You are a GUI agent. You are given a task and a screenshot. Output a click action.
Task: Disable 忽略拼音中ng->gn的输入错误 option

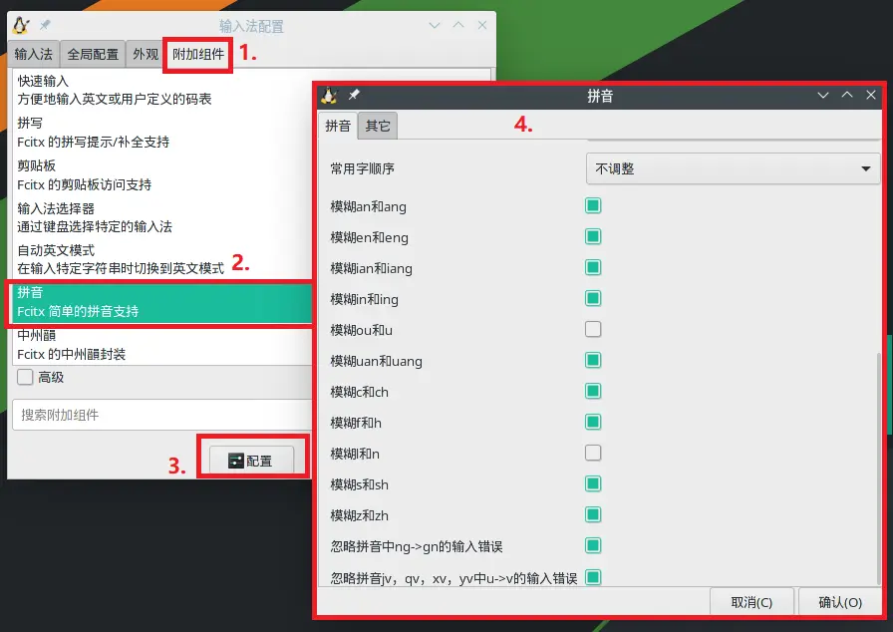(x=593, y=546)
